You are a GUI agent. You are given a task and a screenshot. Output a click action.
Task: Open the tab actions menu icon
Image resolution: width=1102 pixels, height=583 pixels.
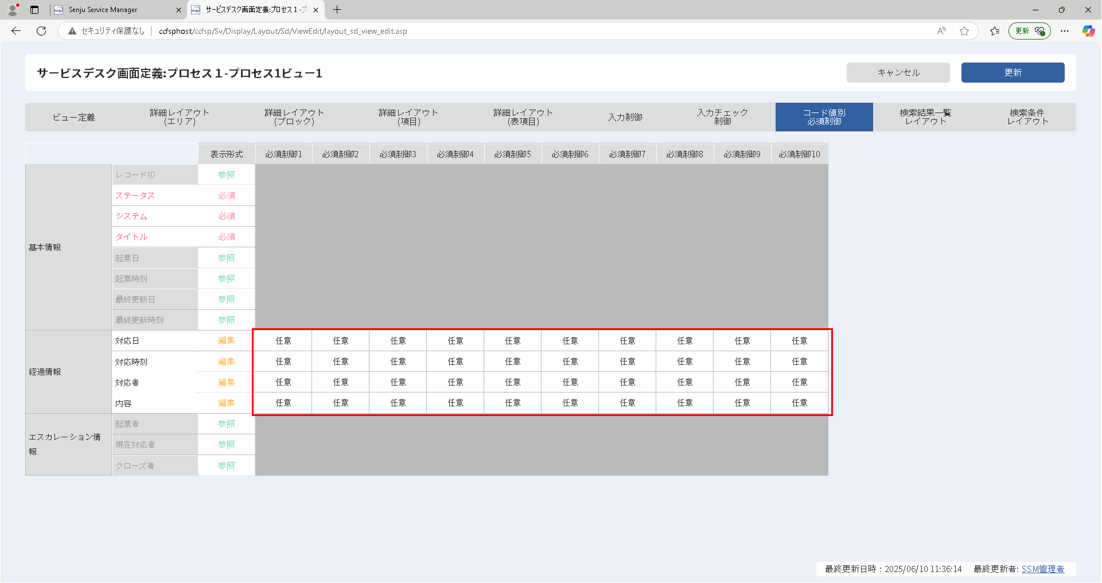tap(34, 10)
